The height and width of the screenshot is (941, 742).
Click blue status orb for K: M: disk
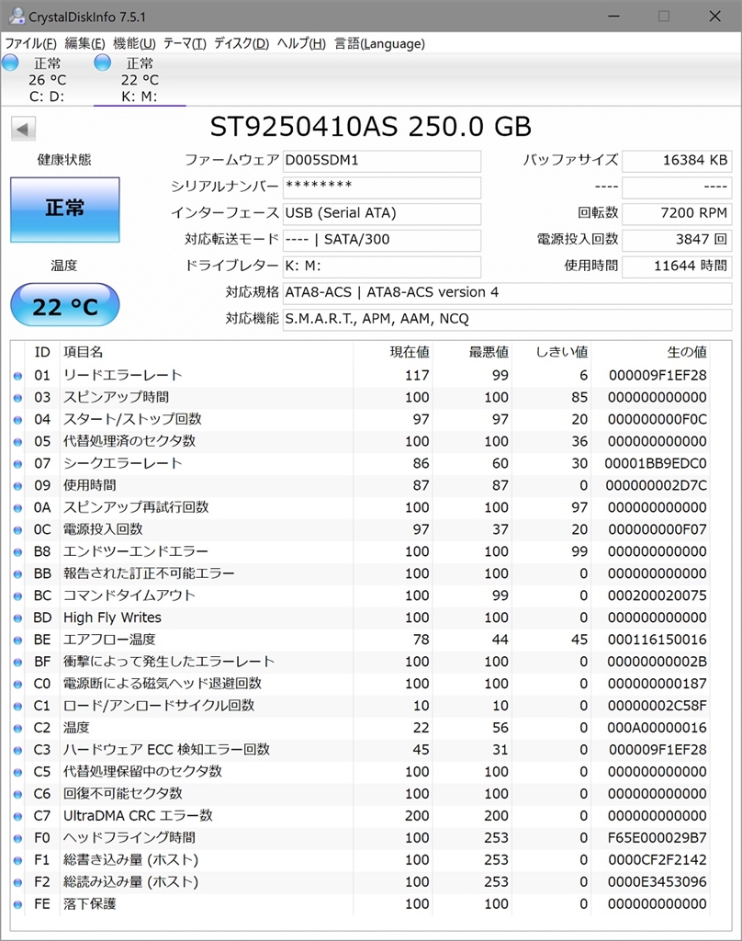[103, 62]
